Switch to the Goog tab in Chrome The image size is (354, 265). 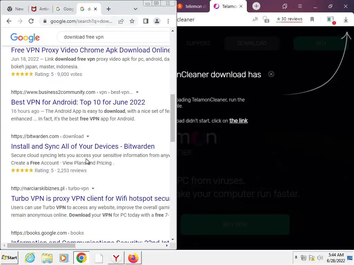coord(65,9)
